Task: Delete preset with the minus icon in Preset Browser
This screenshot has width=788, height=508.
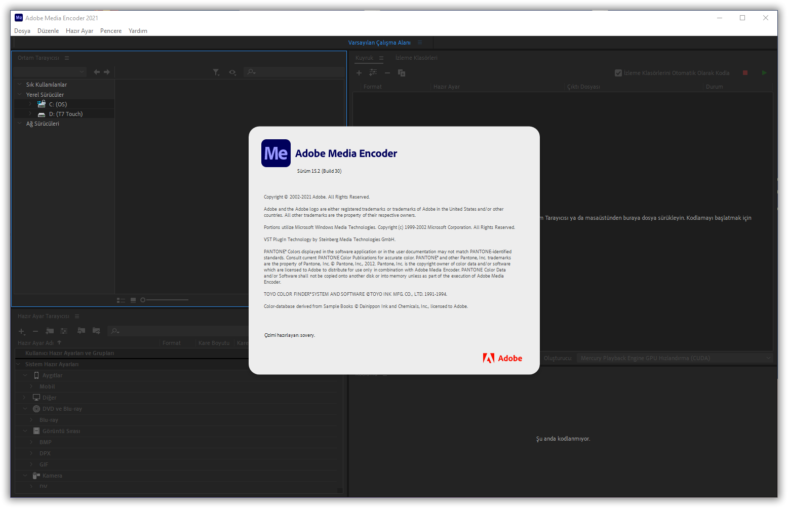Action: pyautogui.click(x=35, y=331)
